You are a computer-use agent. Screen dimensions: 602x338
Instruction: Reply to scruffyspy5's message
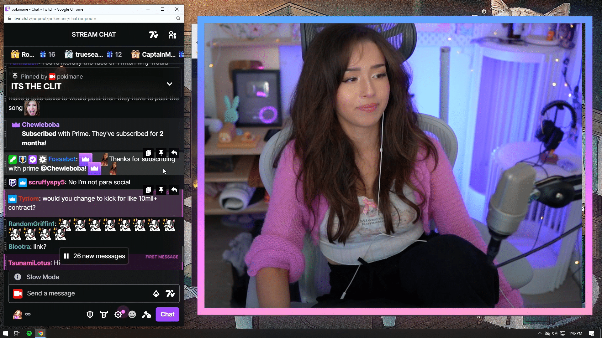(174, 190)
